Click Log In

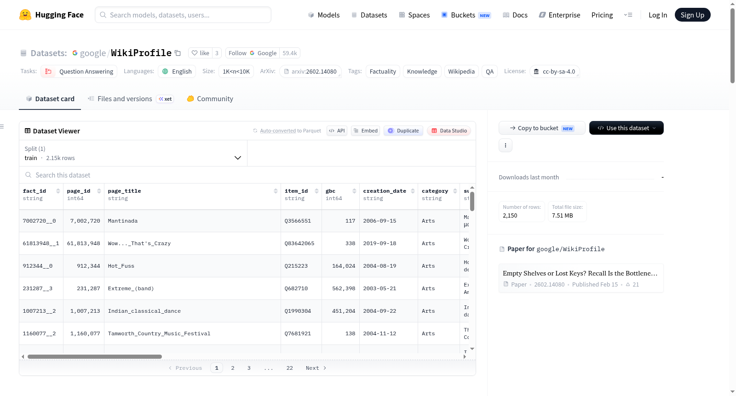658,15
